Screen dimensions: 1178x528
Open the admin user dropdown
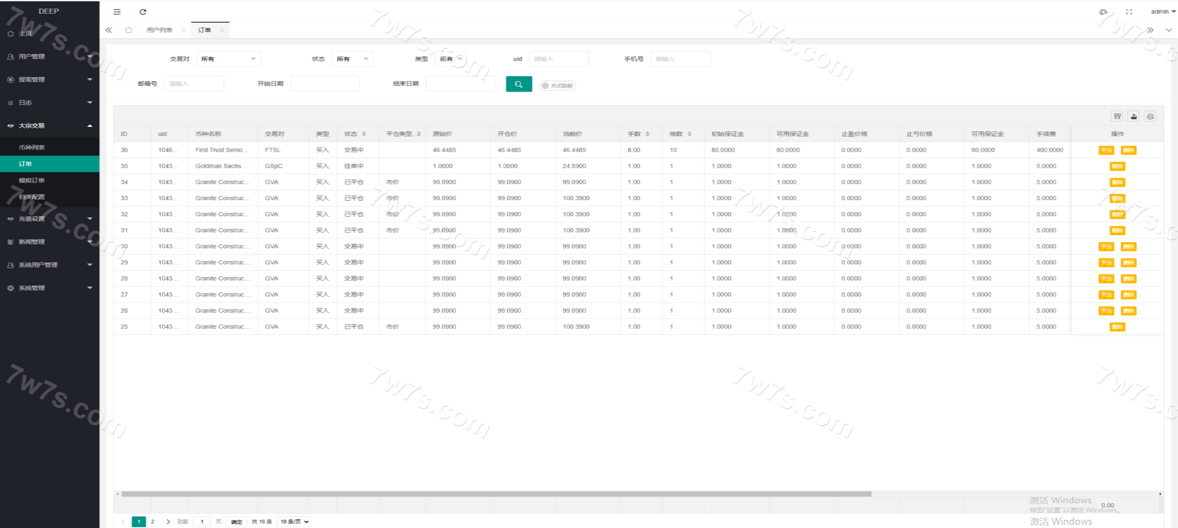click(x=1163, y=12)
